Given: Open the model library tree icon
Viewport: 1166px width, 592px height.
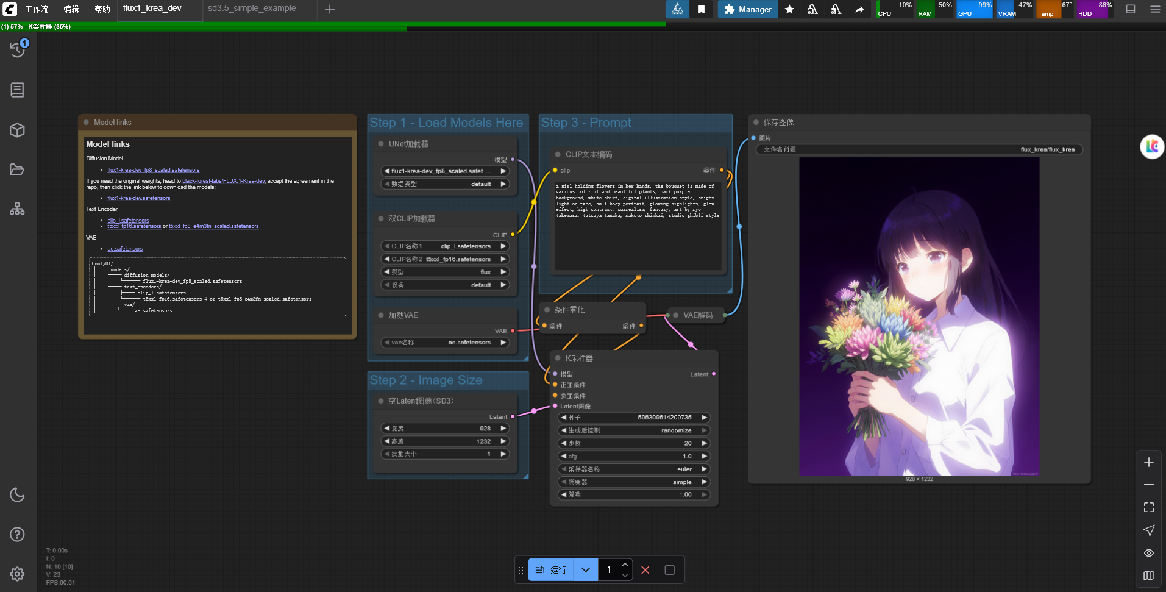Looking at the screenshot, I should point(17,209).
